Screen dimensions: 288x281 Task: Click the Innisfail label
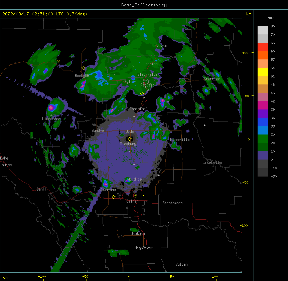139,109
